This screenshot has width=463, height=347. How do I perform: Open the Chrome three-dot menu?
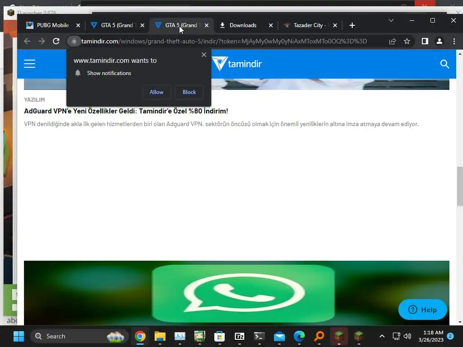(x=454, y=41)
